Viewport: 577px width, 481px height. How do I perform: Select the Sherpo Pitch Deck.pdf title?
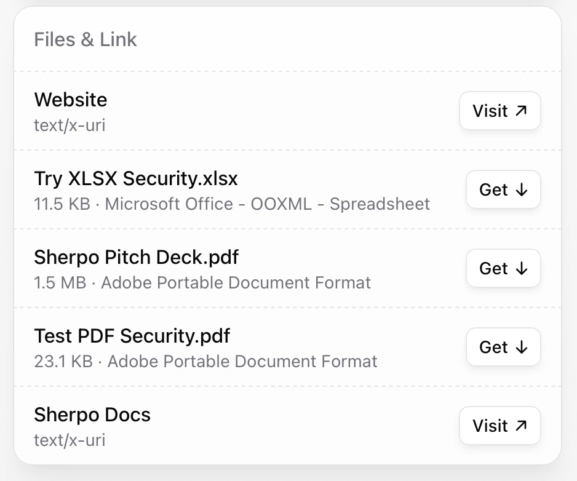click(x=136, y=257)
